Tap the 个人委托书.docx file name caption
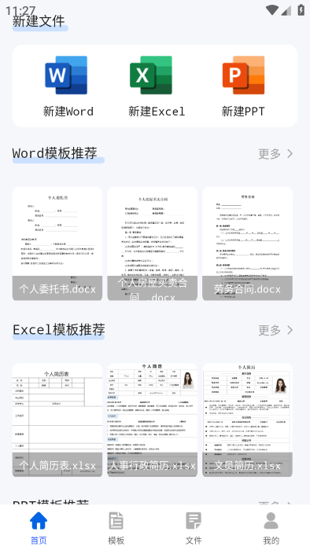This screenshot has height=550, width=310. pos(57,289)
